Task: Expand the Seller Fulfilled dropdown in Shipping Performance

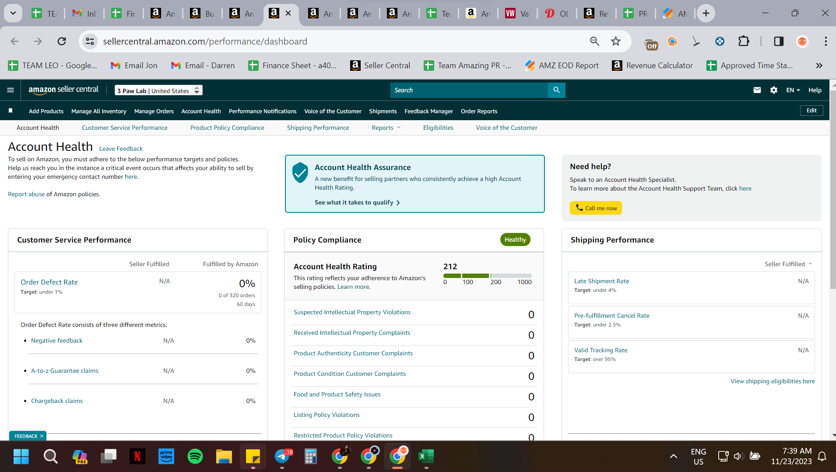Action: click(x=788, y=264)
